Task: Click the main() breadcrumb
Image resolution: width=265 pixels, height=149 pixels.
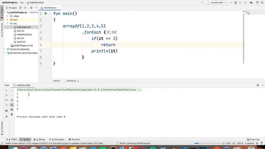Action: click(57, 81)
